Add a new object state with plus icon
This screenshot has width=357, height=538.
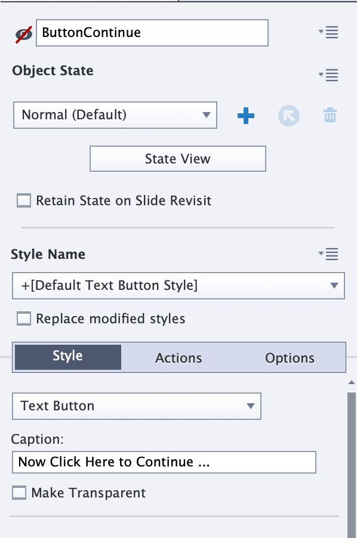246,116
